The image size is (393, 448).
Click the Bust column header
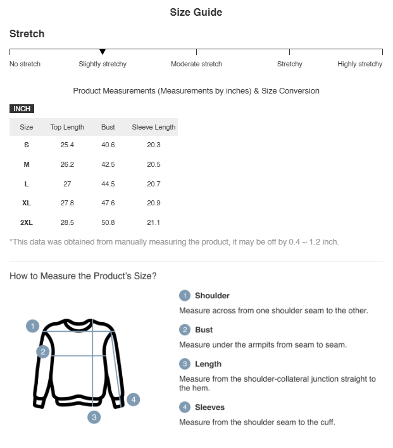point(108,127)
